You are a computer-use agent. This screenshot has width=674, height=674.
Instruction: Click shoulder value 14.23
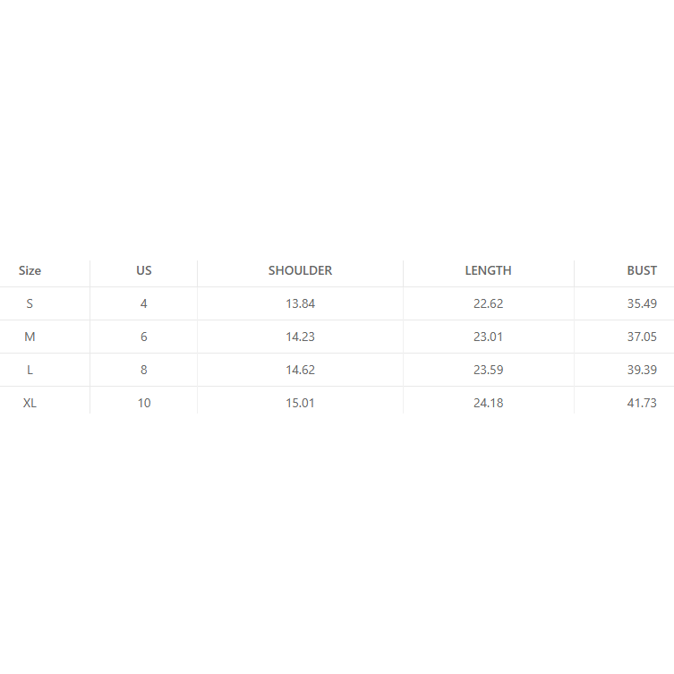coord(300,337)
